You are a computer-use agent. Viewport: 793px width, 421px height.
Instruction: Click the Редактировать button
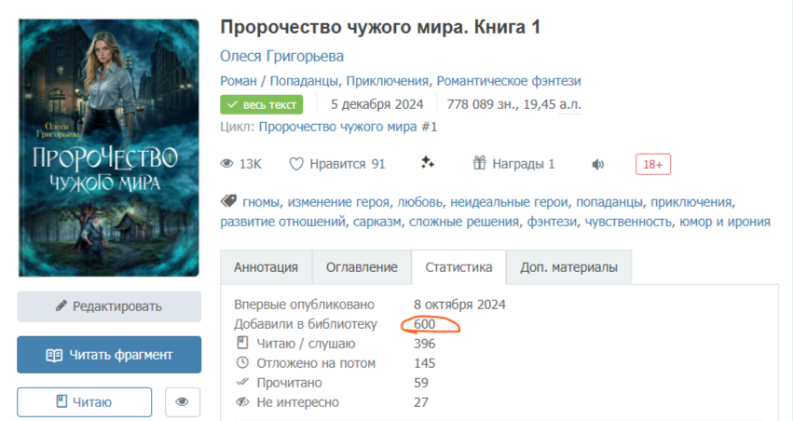109,306
